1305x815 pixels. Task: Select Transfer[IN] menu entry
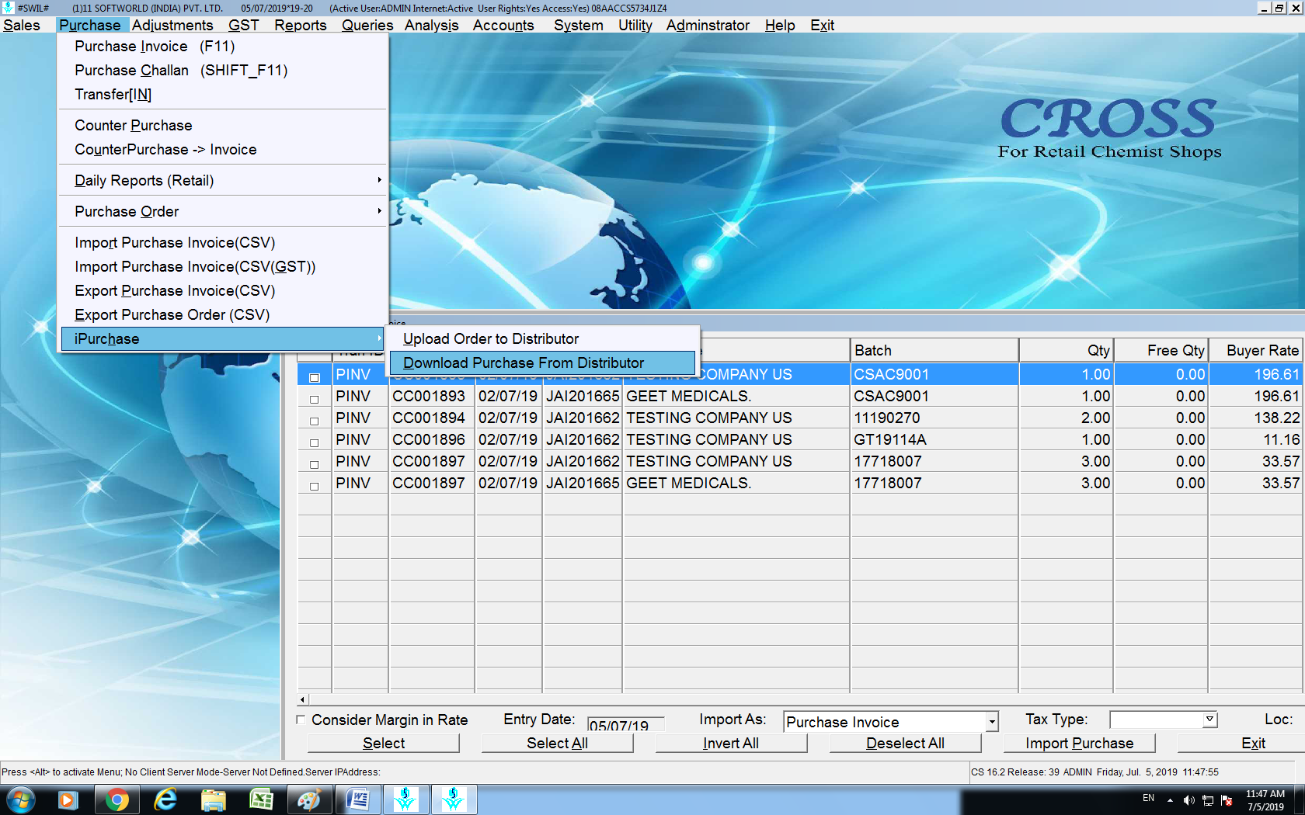click(224, 94)
